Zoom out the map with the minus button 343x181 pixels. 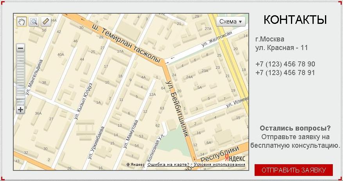[x=21, y=48]
